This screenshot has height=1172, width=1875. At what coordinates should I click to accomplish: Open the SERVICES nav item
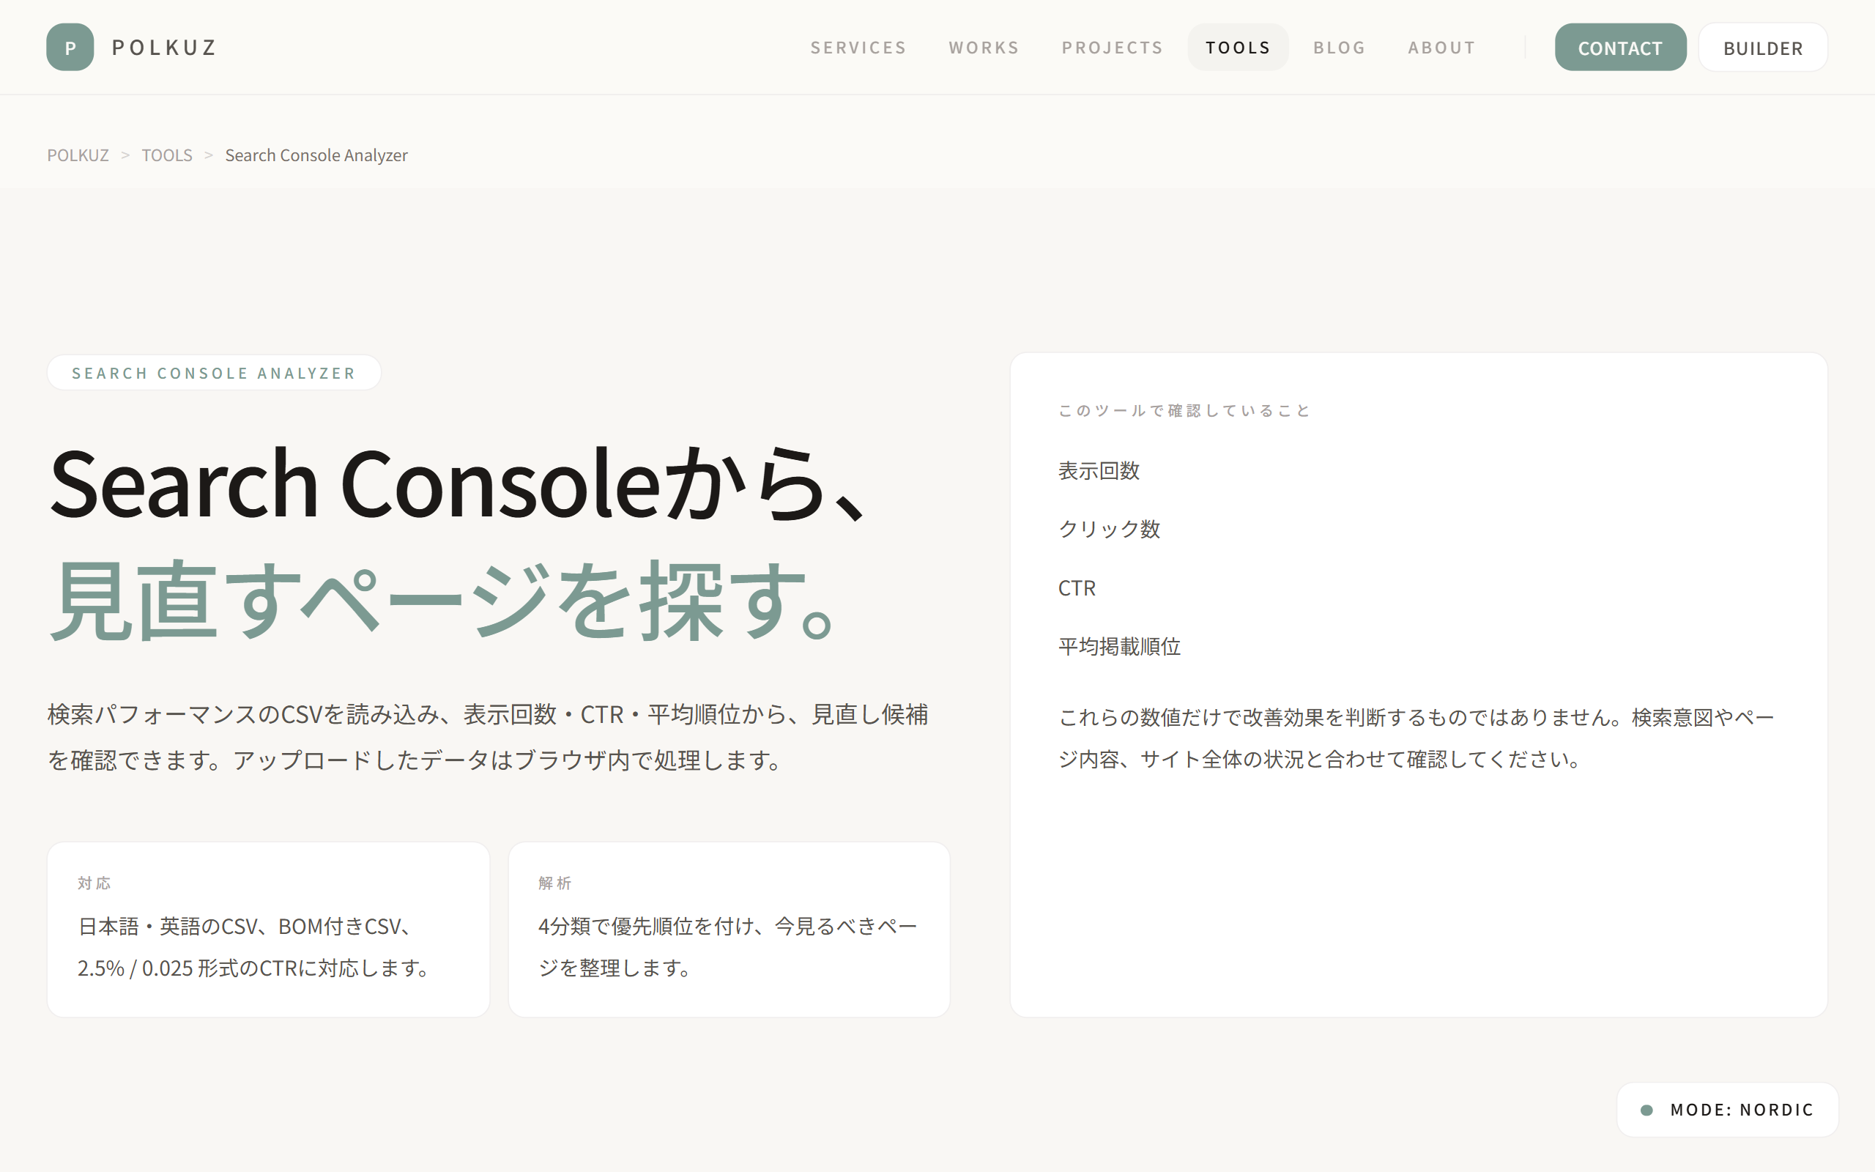coord(858,48)
